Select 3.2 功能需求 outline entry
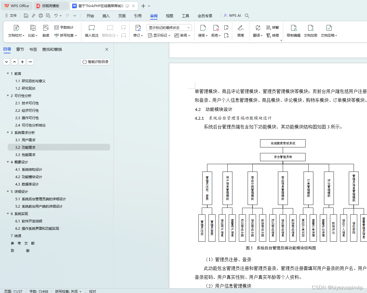This screenshot has height=293, width=367. (59, 147)
